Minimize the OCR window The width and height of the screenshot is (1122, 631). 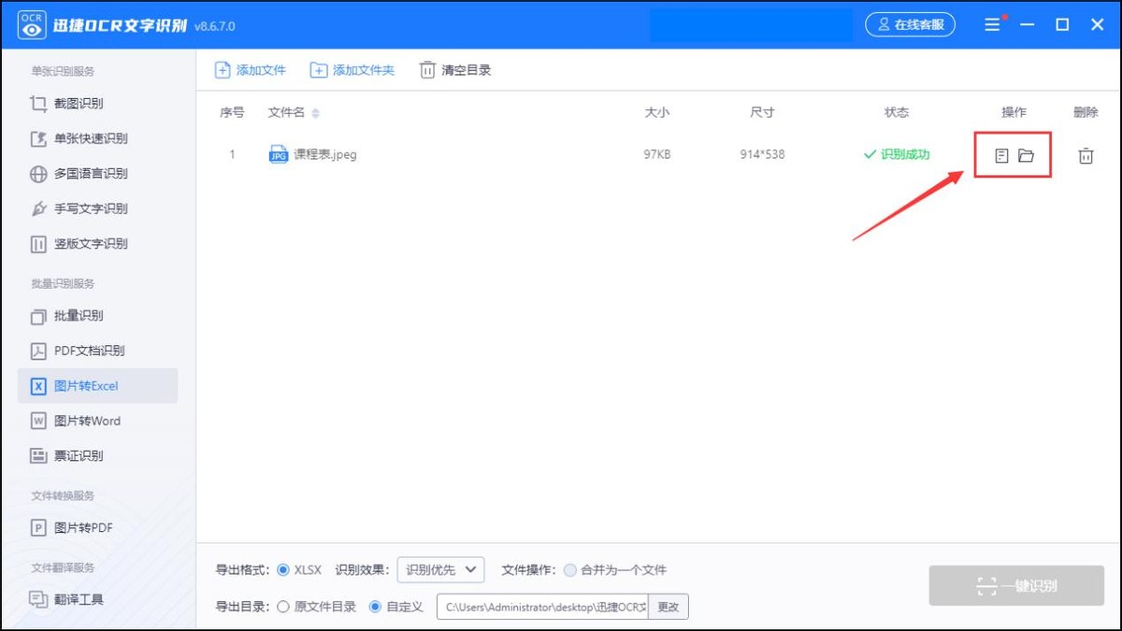1028,25
